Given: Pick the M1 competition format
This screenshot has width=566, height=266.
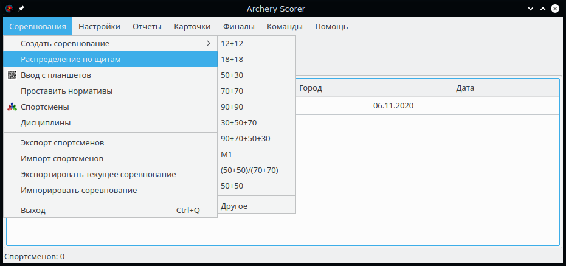Looking at the screenshot, I should click(227, 155).
